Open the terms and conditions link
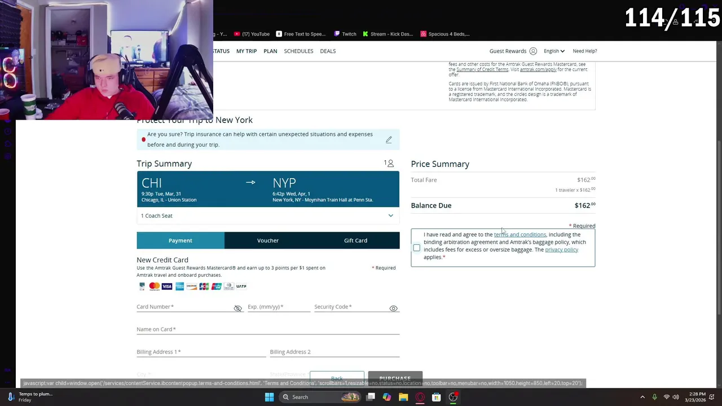This screenshot has width=722, height=406. (x=520, y=235)
